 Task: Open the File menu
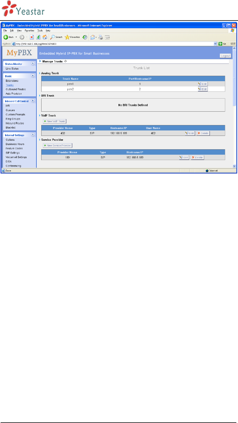tap(5, 30)
